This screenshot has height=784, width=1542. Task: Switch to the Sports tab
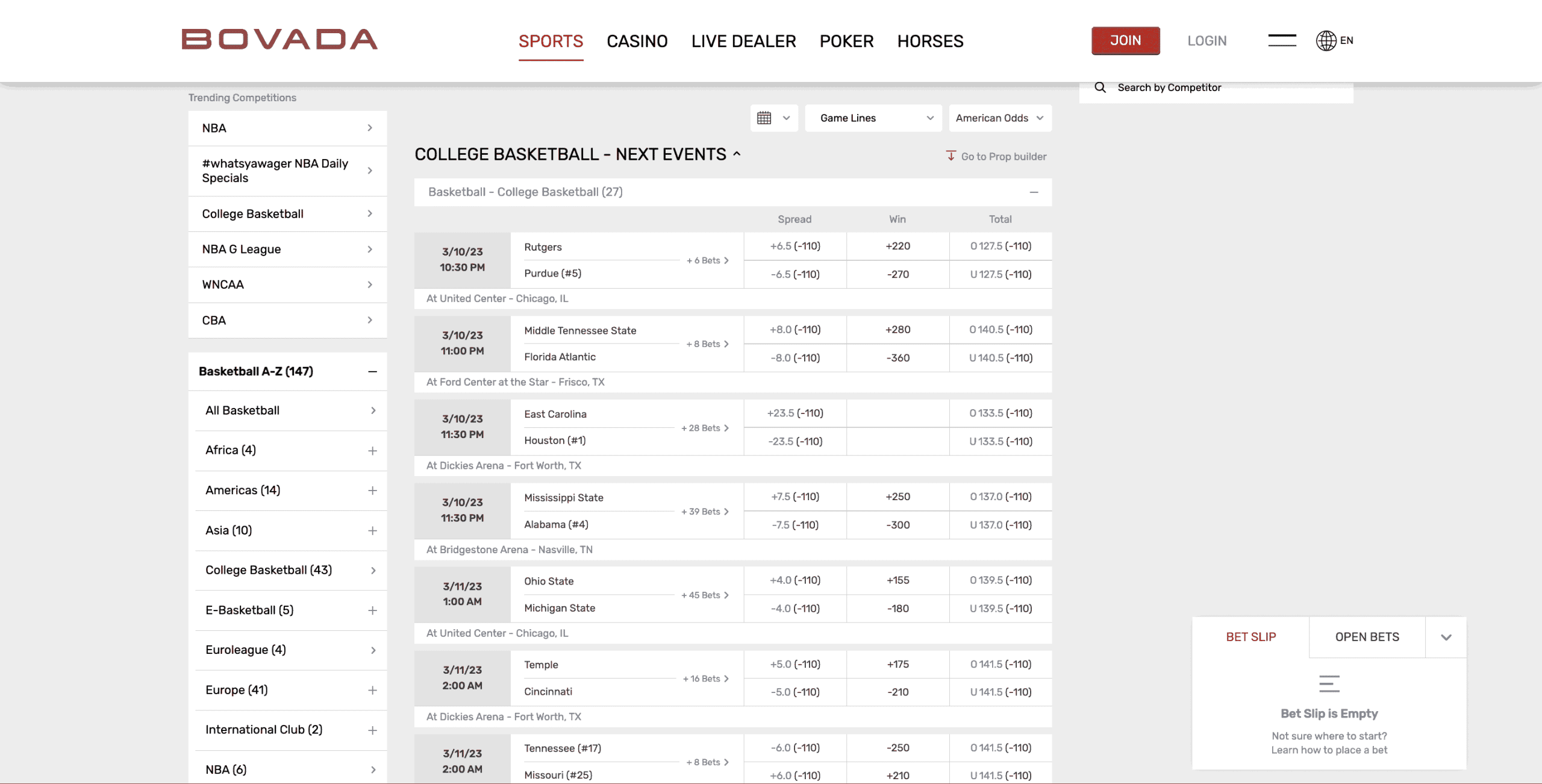[x=551, y=41]
